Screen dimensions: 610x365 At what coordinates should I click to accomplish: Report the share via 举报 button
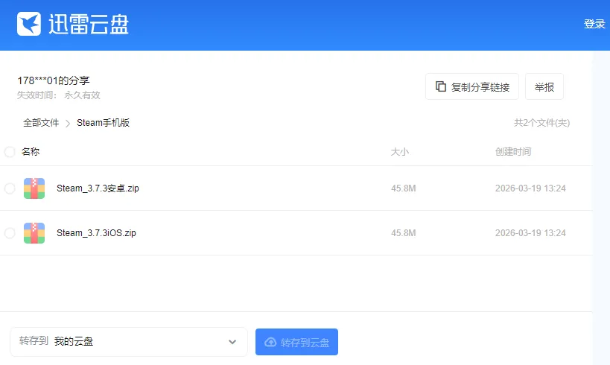[544, 86]
